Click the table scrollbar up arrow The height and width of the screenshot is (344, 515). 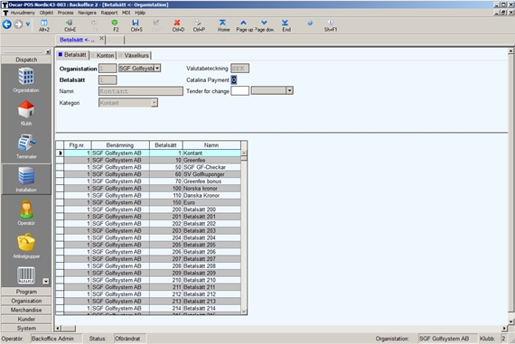click(x=244, y=153)
